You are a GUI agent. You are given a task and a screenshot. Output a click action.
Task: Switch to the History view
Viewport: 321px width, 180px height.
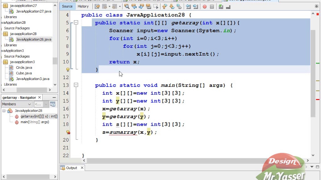pyautogui.click(x=83, y=6)
